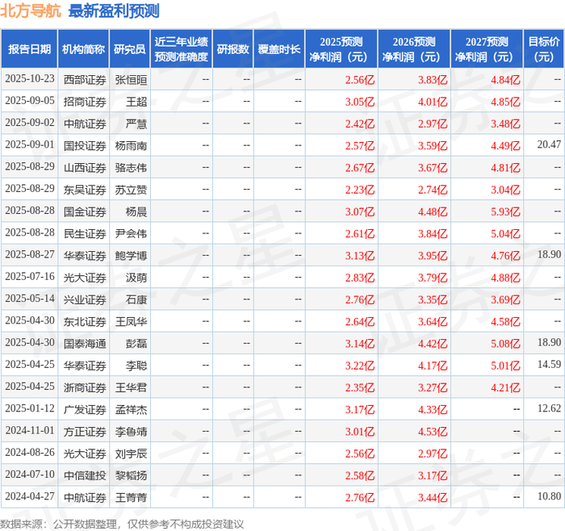Click the 近三年业绩预测准确度 column header
The width and height of the screenshot is (565, 531).
[x=182, y=49]
